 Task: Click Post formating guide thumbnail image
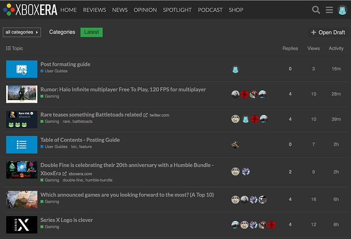click(x=22, y=69)
